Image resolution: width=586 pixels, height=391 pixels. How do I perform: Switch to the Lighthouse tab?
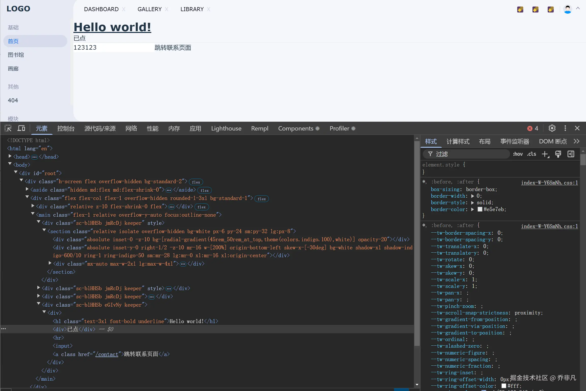pos(226,128)
